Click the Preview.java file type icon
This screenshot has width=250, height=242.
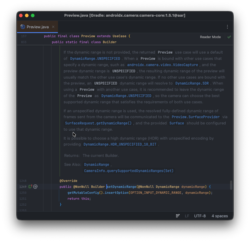[x=23, y=27]
